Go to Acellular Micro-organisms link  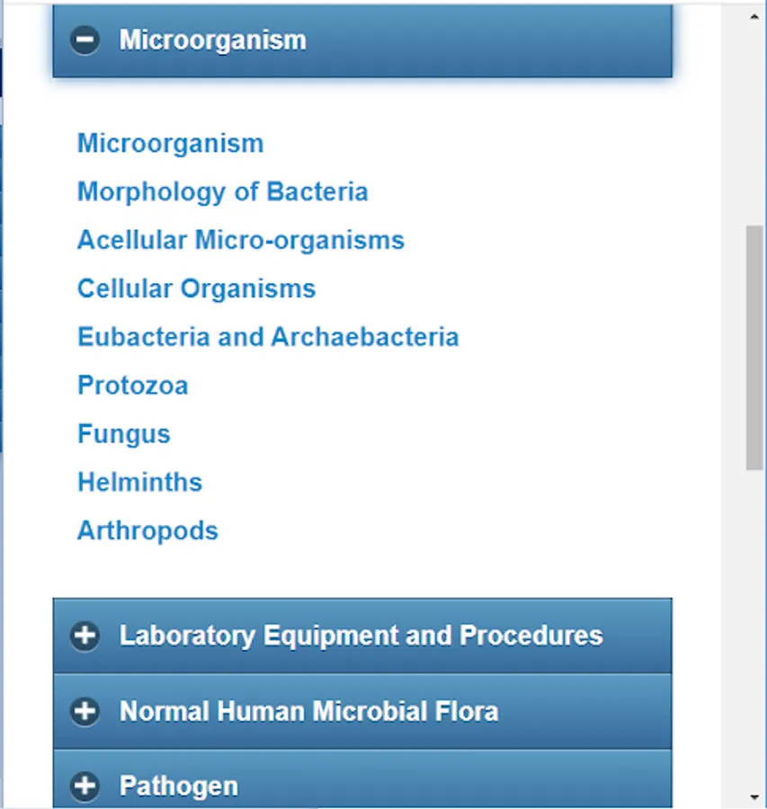pos(240,240)
